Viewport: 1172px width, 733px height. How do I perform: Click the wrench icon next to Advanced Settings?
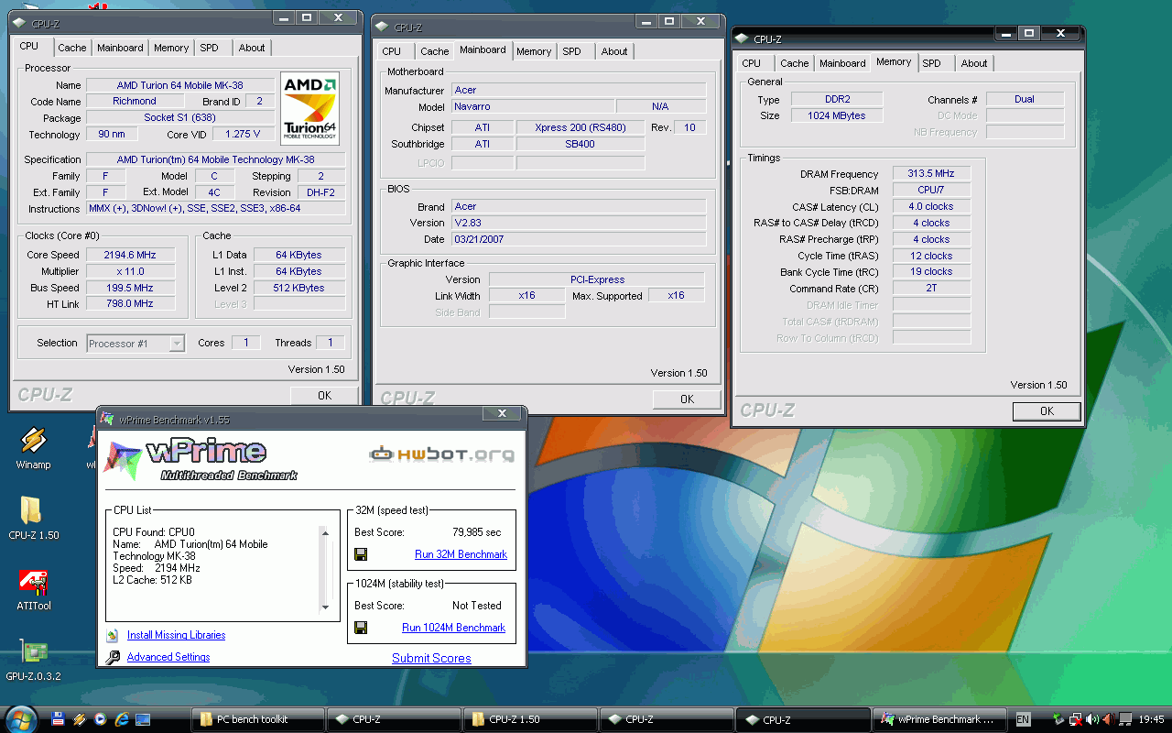[113, 657]
